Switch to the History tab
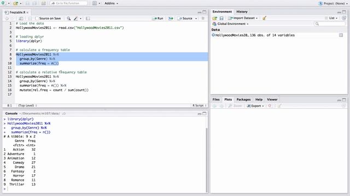Image resolution: width=350 pixels, height=196 pixels. coord(242,11)
